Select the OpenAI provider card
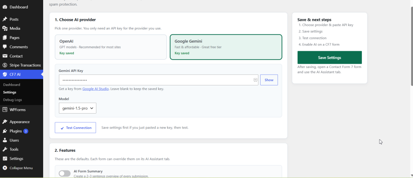This screenshot has height=178, width=413. (111, 47)
